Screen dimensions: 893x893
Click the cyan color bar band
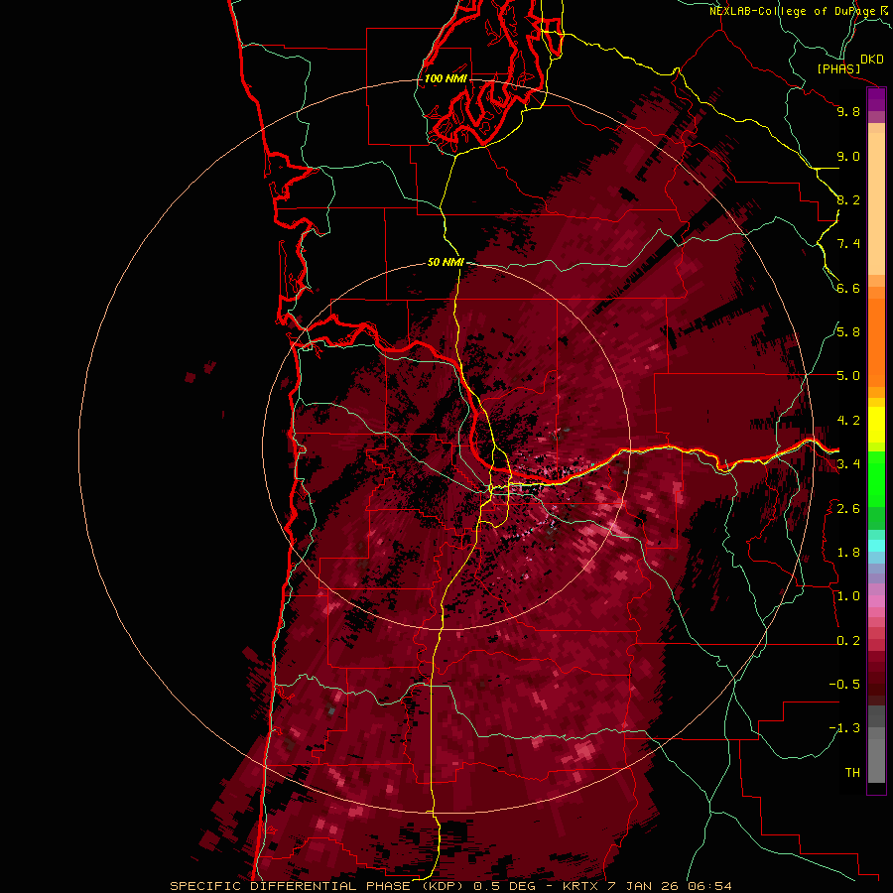coord(876,545)
